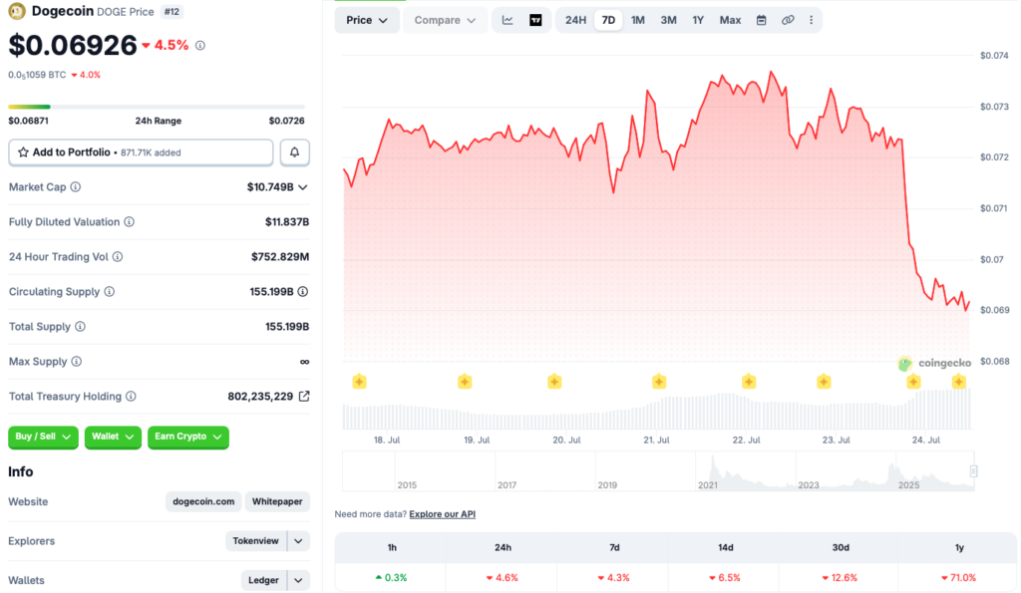Screen dimensions: 1021x593
Task: Open the Compare dropdown
Action: pos(445,20)
